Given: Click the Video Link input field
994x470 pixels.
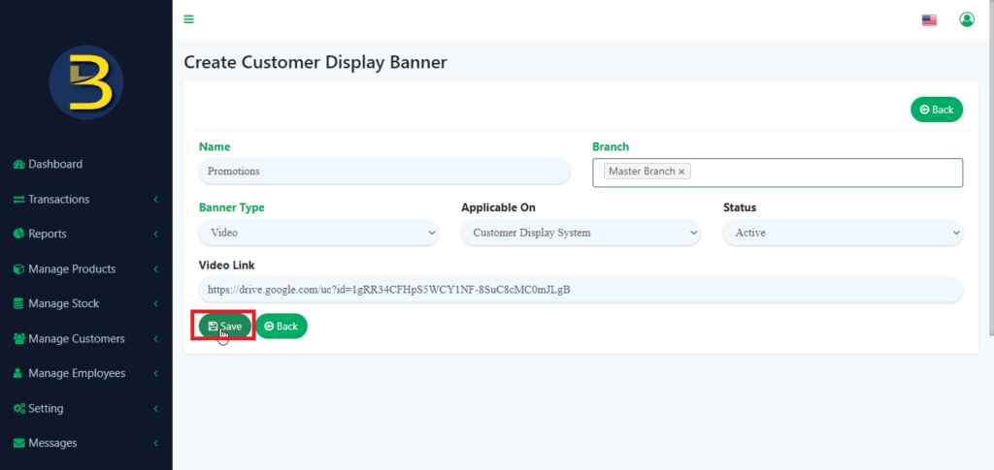Looking at the screenshot, I should [x=580, y=290].
